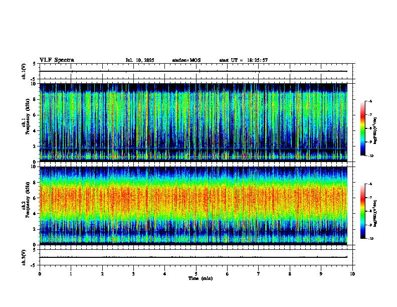
Task: Click the "6" tick on the time axis
Action: point(228,274)
